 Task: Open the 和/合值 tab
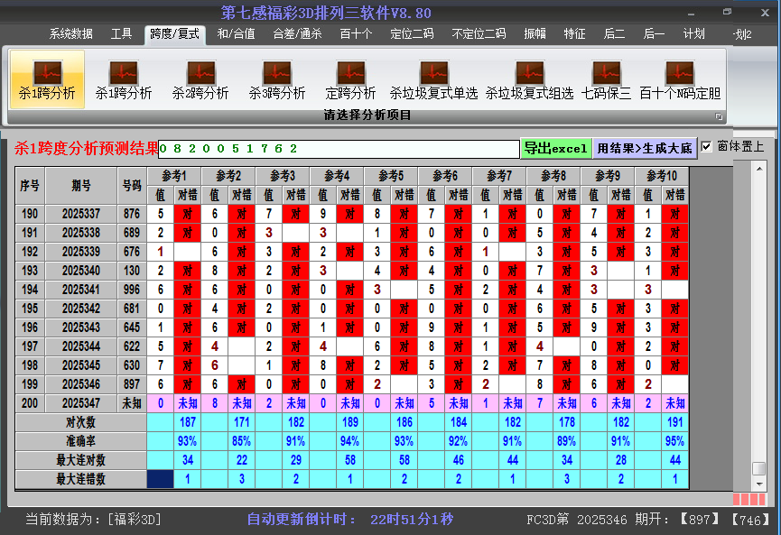tap(236, 34)
